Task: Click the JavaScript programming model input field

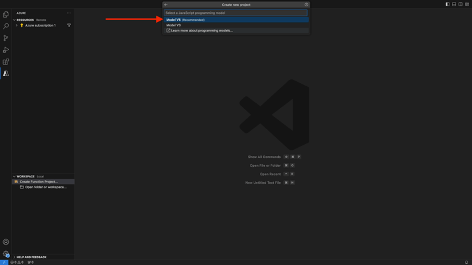Action: (235, 13)
